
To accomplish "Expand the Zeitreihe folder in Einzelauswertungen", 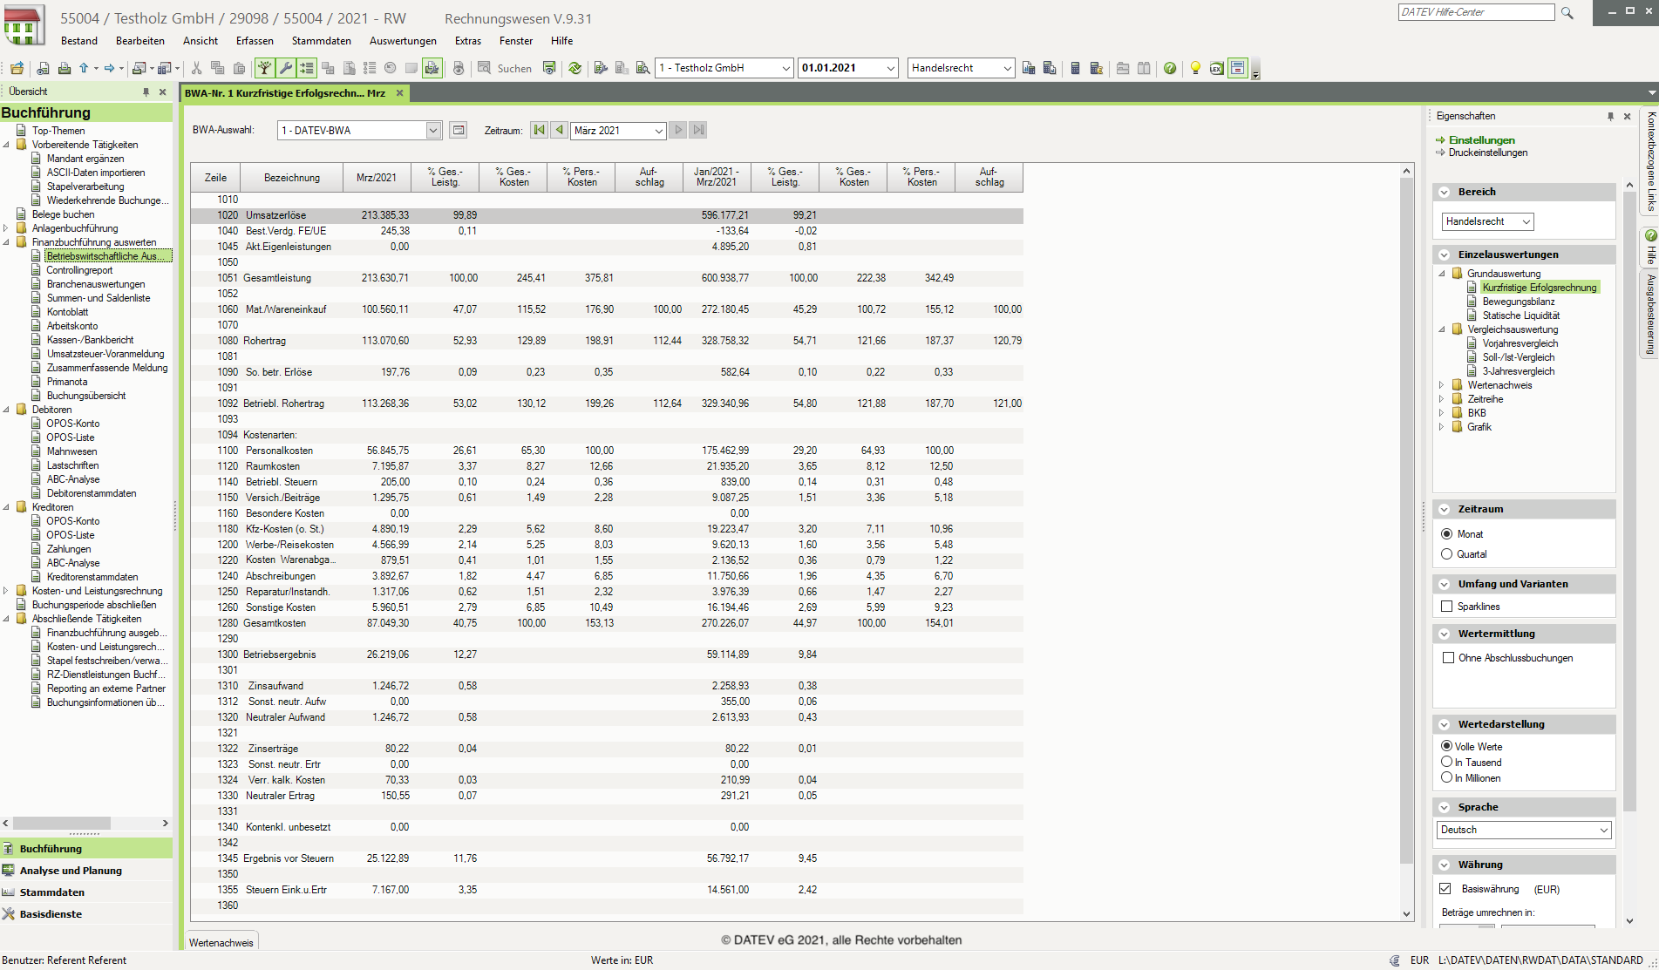I will click(x=1441, y=399).
